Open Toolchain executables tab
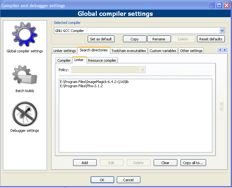Screen dimensions: 232x188 tap(128, 51)
